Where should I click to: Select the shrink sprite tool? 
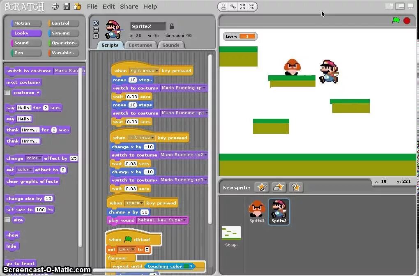pyautogui.click(x=252, y=7)
